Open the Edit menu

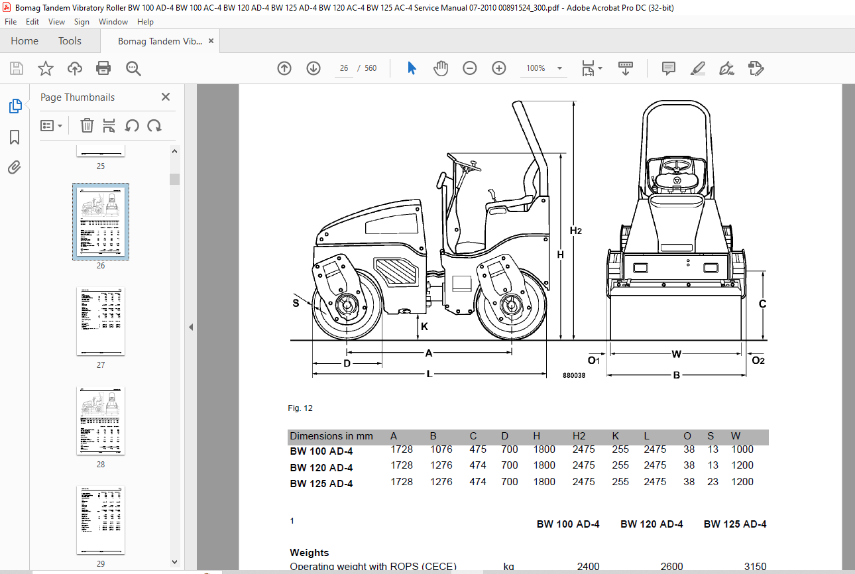click(32, 22)
